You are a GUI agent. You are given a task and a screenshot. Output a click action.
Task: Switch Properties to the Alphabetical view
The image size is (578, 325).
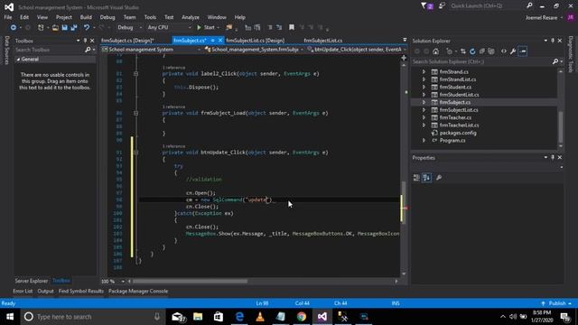click(x=427, y=178)
